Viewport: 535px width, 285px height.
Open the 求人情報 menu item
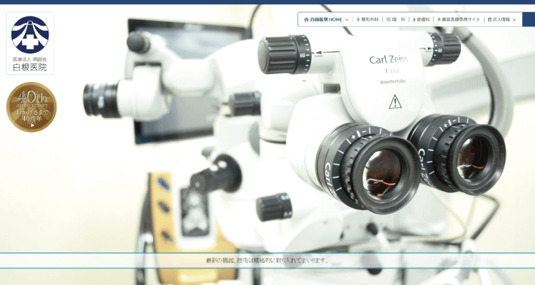pos(499,20)
